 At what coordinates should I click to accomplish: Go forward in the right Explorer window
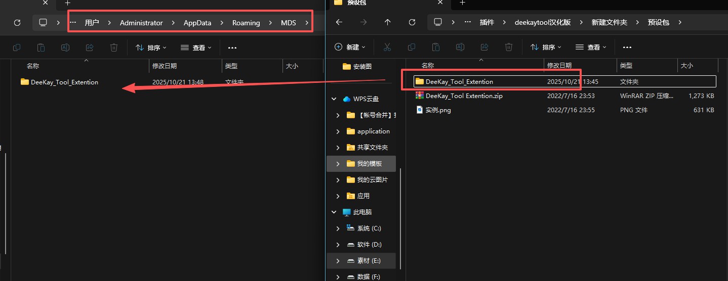coord(363,22)
